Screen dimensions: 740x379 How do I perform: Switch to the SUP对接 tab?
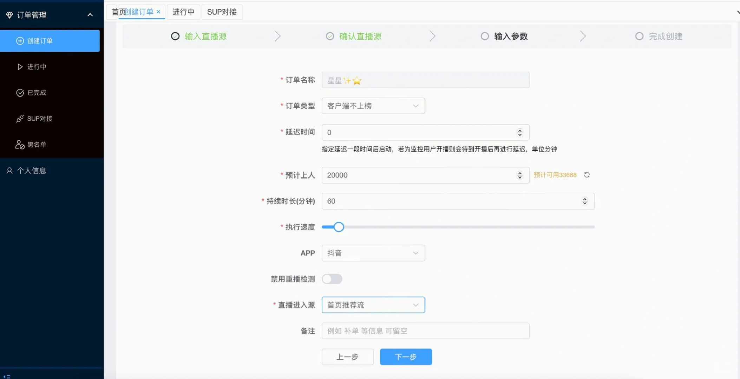(x=221, y=12)
